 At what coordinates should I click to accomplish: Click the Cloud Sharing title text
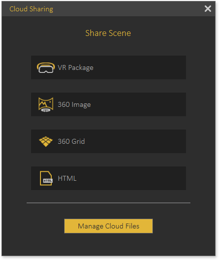[31, 9]
